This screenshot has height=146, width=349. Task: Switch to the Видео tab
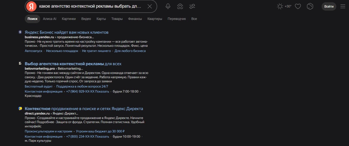[x=86, y=19]
